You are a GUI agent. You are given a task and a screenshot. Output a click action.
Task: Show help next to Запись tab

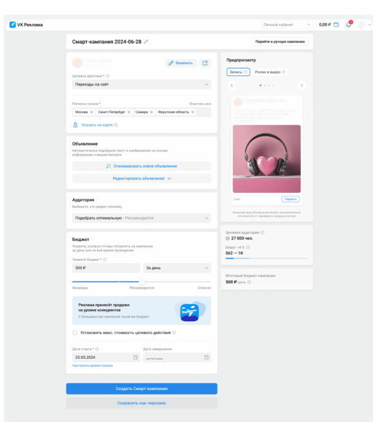tap(245, 72)
